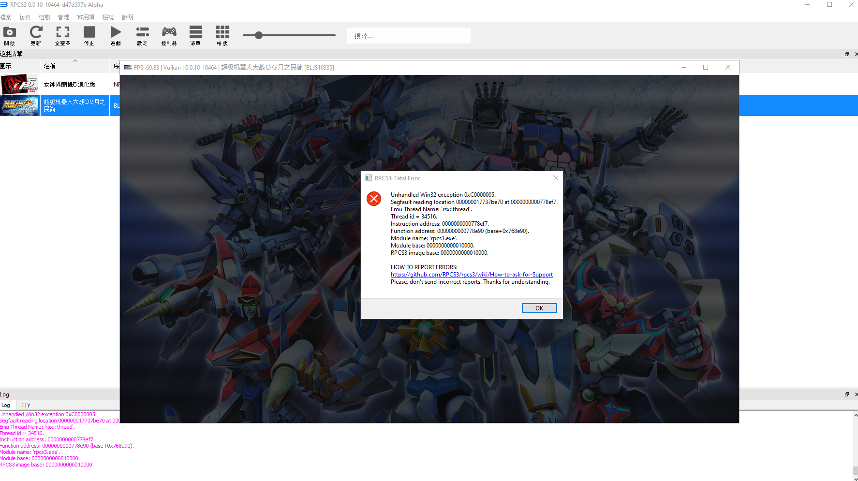
Task: Click the game window title bar icon
Action: (128, 68)
